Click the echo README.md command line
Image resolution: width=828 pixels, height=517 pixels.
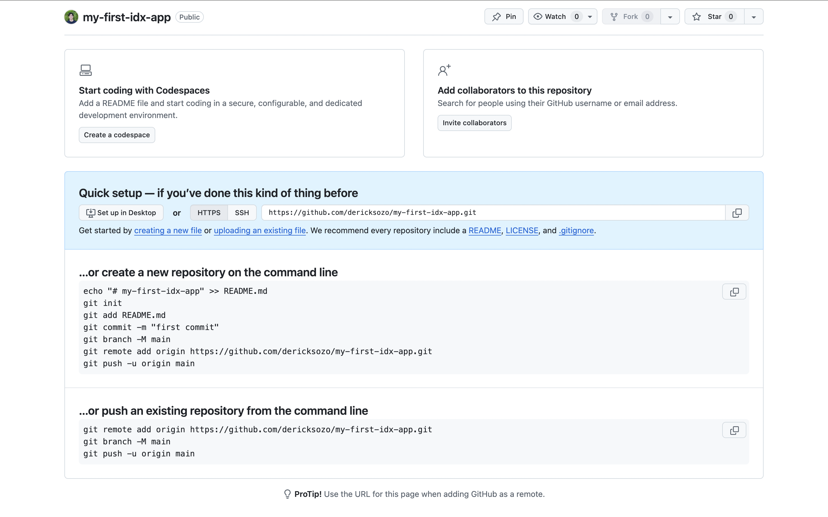(x=175, y=291)
